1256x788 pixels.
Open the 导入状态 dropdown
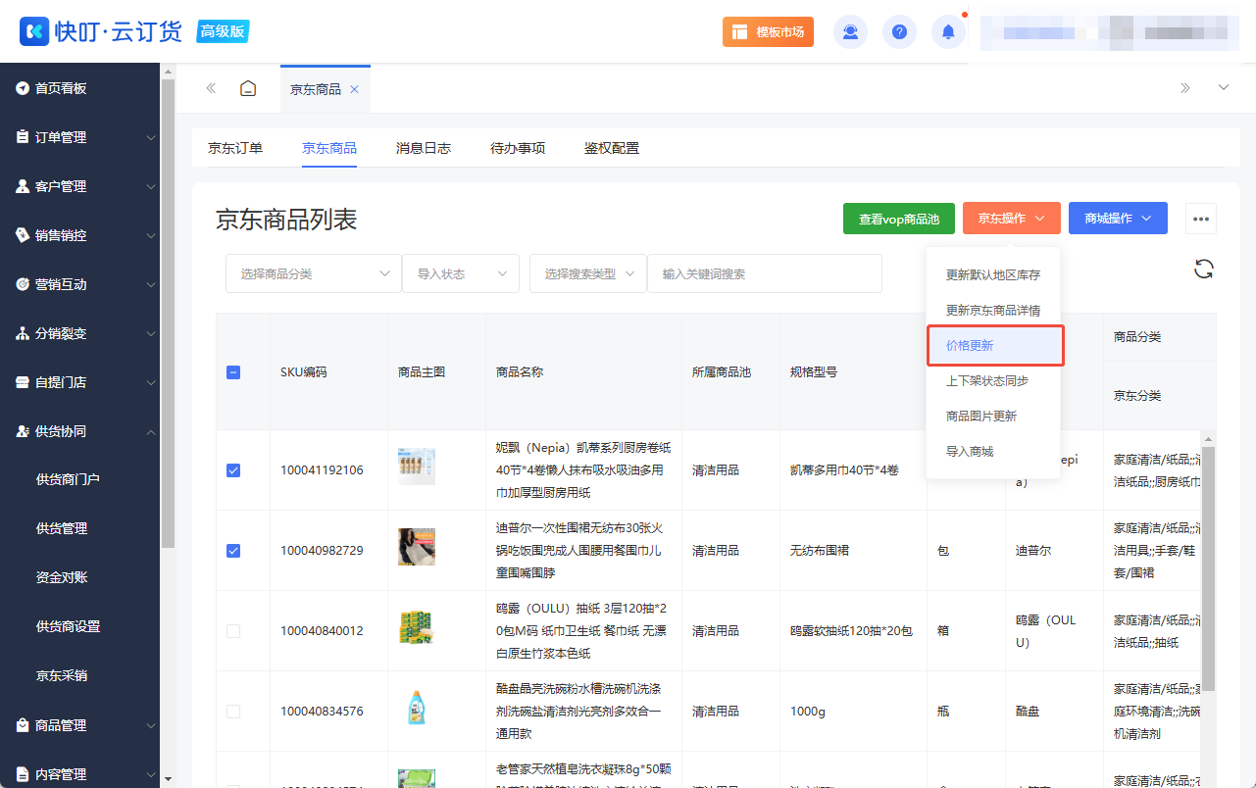tap(461, 273)
